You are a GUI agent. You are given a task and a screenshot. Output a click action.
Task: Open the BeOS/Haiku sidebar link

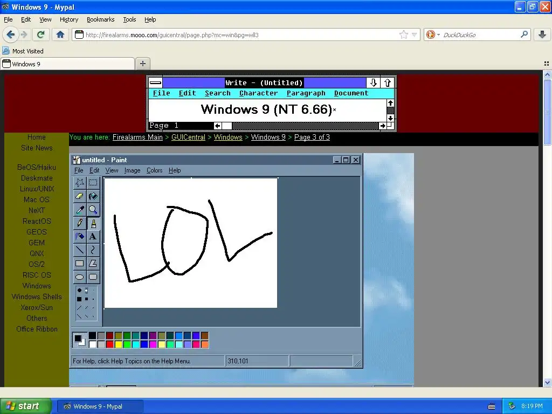(37, 167)
